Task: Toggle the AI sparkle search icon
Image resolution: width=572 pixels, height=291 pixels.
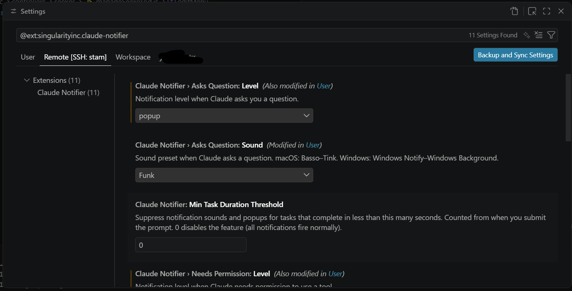Action: click(527, 35)
